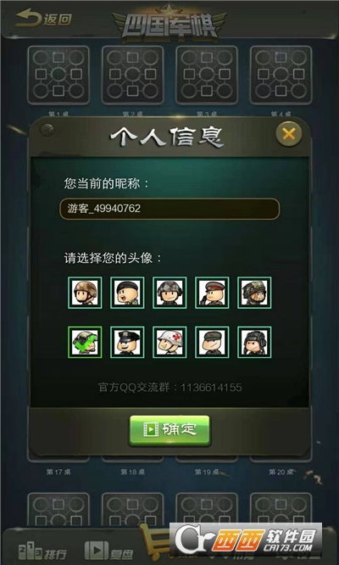Select the camouflage helmet soldier avatar
Viewport: 339px width, 565px height.
click(85, 293)
